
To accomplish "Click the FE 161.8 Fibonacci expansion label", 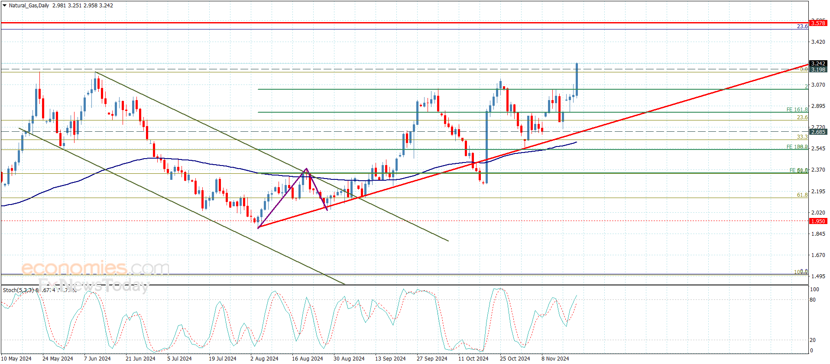I will (797, 110).
